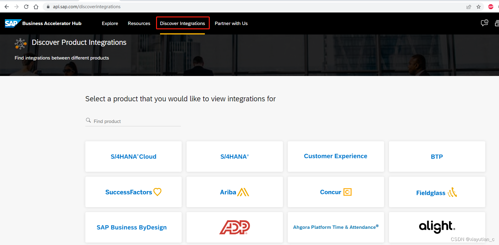Screen dimensions: 499x245
Task: Click the Discover Product Integrations network icon
Action: (21, 44)
